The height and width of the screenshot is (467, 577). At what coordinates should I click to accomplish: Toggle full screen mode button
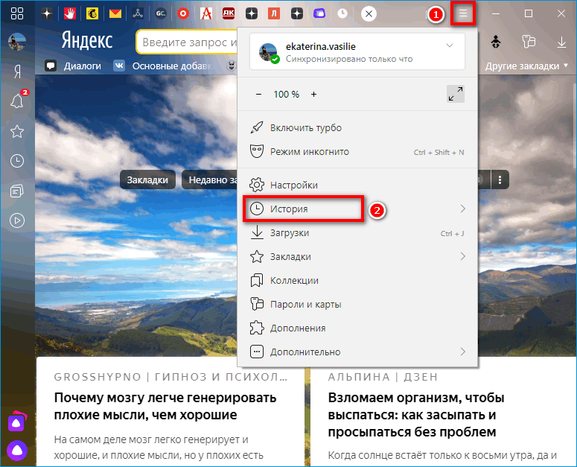pos(455,94)
